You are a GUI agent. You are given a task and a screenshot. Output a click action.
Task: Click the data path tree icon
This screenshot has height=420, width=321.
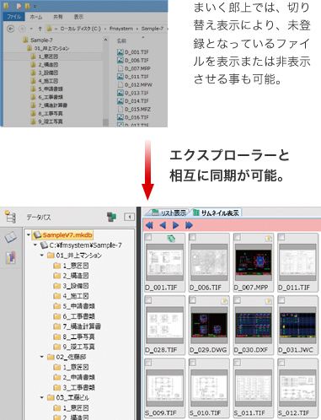click(x=10, y=217)
